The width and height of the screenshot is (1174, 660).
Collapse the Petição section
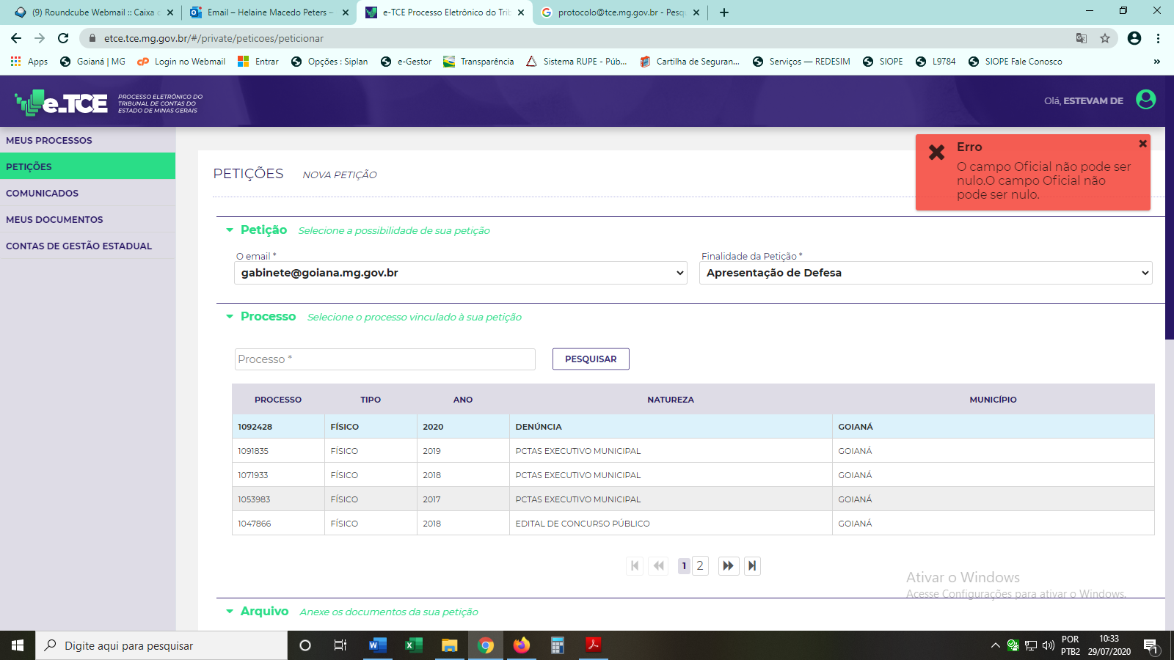[230, 230]
